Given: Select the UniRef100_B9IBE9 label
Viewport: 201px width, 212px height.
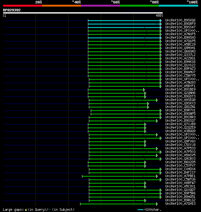Looking at the screenshot, I should click(x=180, y=90).
